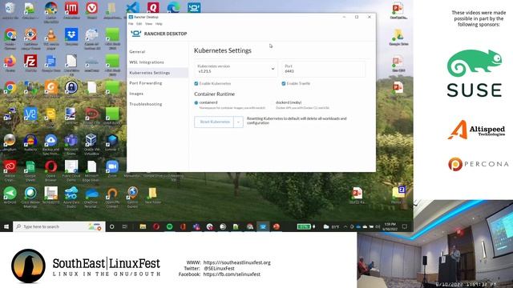Image resolution: width=513 pixels, height=288 pixels.
Task: Click the taskbar search box
Action: point(59,226)
